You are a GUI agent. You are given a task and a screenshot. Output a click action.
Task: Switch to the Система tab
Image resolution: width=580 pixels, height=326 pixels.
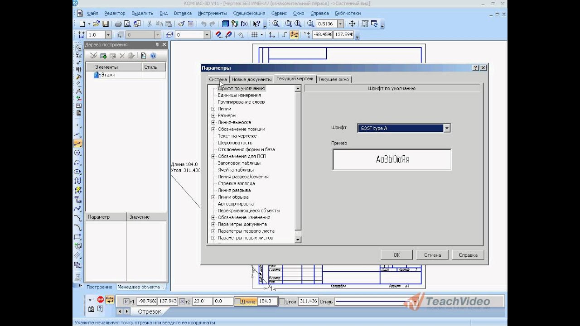click(x=218, y=79)
